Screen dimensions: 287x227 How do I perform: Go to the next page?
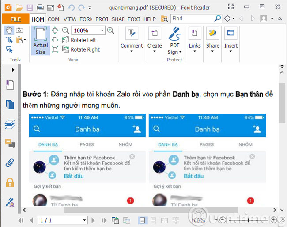coord(93,220)
